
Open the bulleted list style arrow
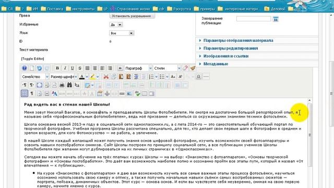point(167,77)
